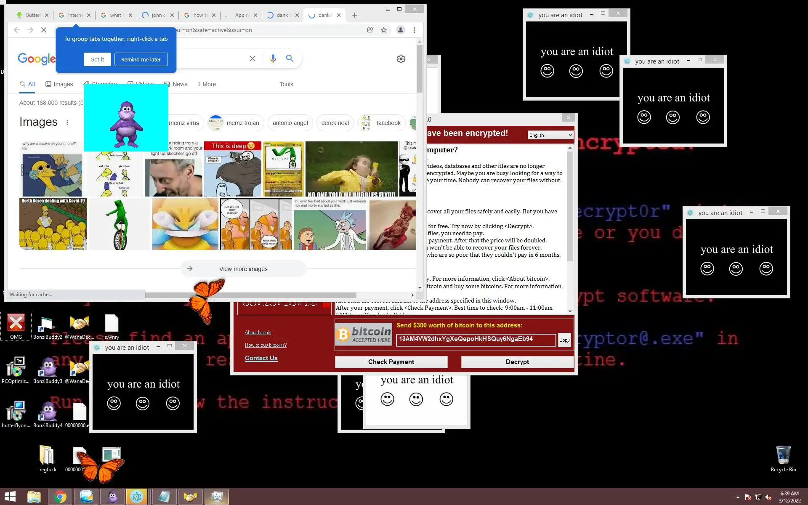Expand the More search filters menu
Viewport: 808px width, 505px height.
pyautogui.click(x=206, y=84)
